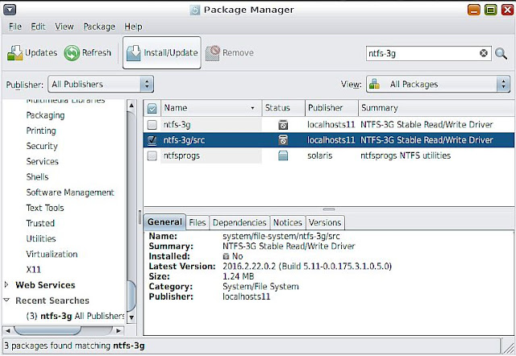Sort by the Name column header
This screenshot has height=356, width=516.
point(211,108)
